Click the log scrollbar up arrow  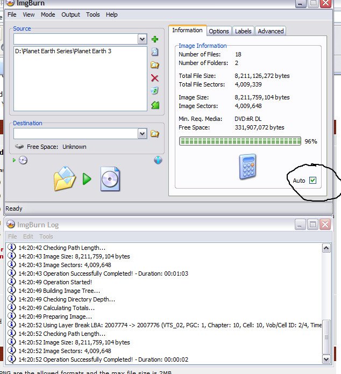pos(326,248)
